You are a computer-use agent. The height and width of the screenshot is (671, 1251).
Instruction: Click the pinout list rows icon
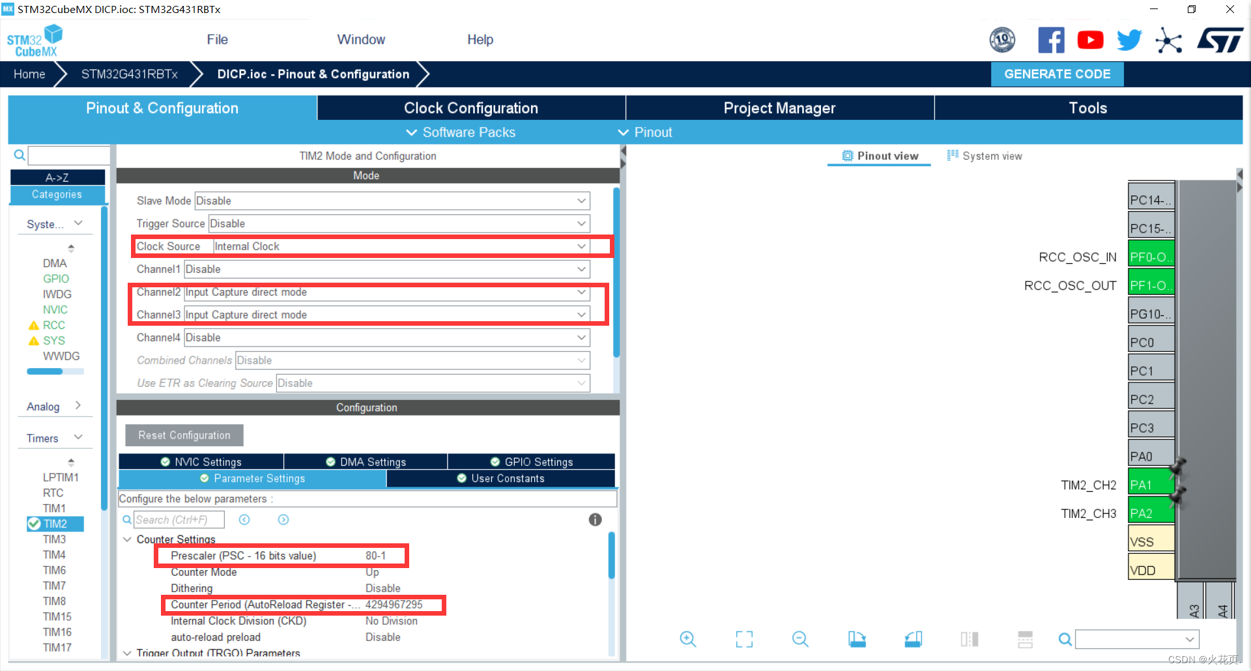click(1026, 639)
